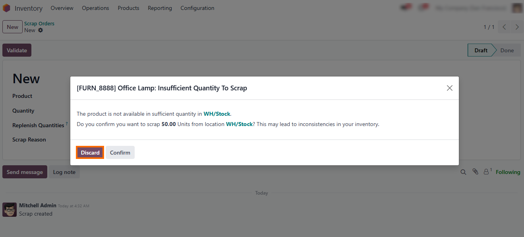Image resolution: width=524 pixels, height=237 pixels.
Task: Click the dialog title about Office Lamp
Action: coord(162,88)
